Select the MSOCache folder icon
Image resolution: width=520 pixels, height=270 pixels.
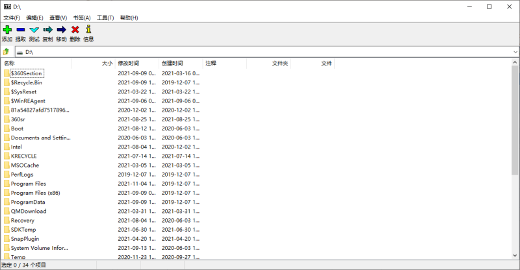(x=7, y=166)
